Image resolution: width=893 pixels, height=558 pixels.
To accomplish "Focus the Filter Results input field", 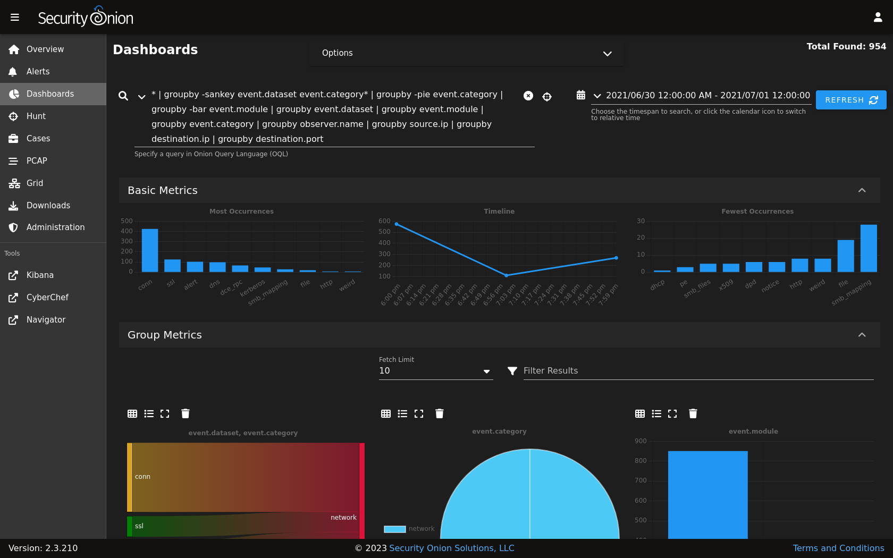I will point(698,371).
